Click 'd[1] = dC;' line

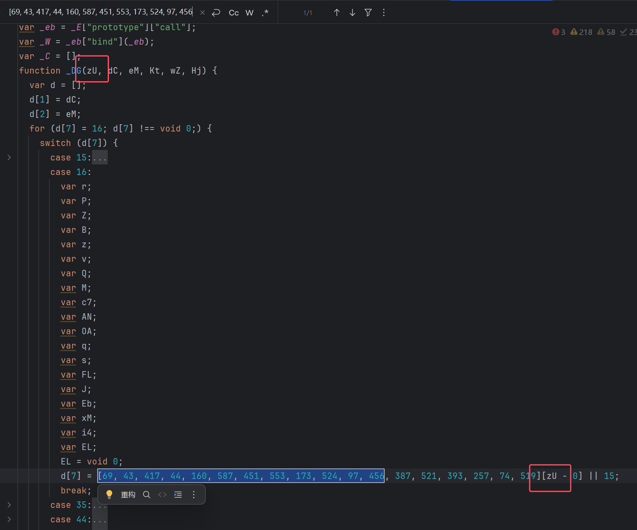(55, 100)
